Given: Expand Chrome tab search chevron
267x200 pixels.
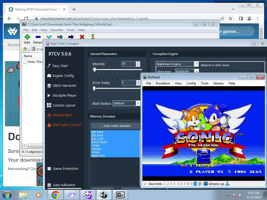Looking at the screenshot, I should (233, 9).
